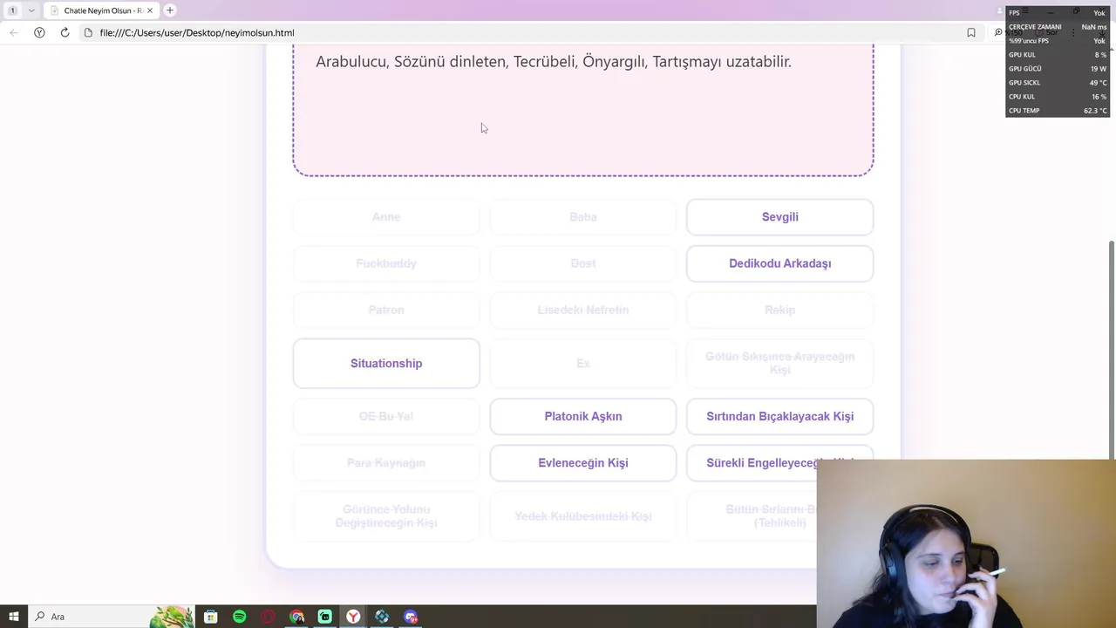Click the CPU KUL reading in the overlay
The height and width of the screenshot is (628, 1116).
click(x=1057, y=97)
